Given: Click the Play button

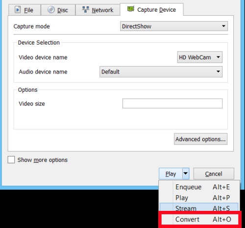Looking at the screenshot, I should click(x=171, y=174).
